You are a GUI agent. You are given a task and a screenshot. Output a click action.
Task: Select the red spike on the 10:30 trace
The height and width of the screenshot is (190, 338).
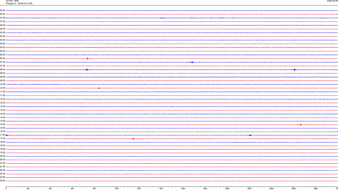coord(99,88)
